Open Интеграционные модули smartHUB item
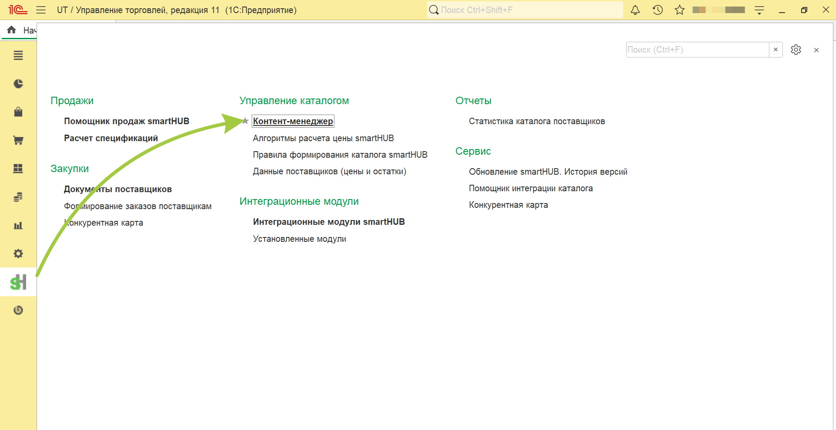Viewport: 836px width, 430px height. point(329,222)
